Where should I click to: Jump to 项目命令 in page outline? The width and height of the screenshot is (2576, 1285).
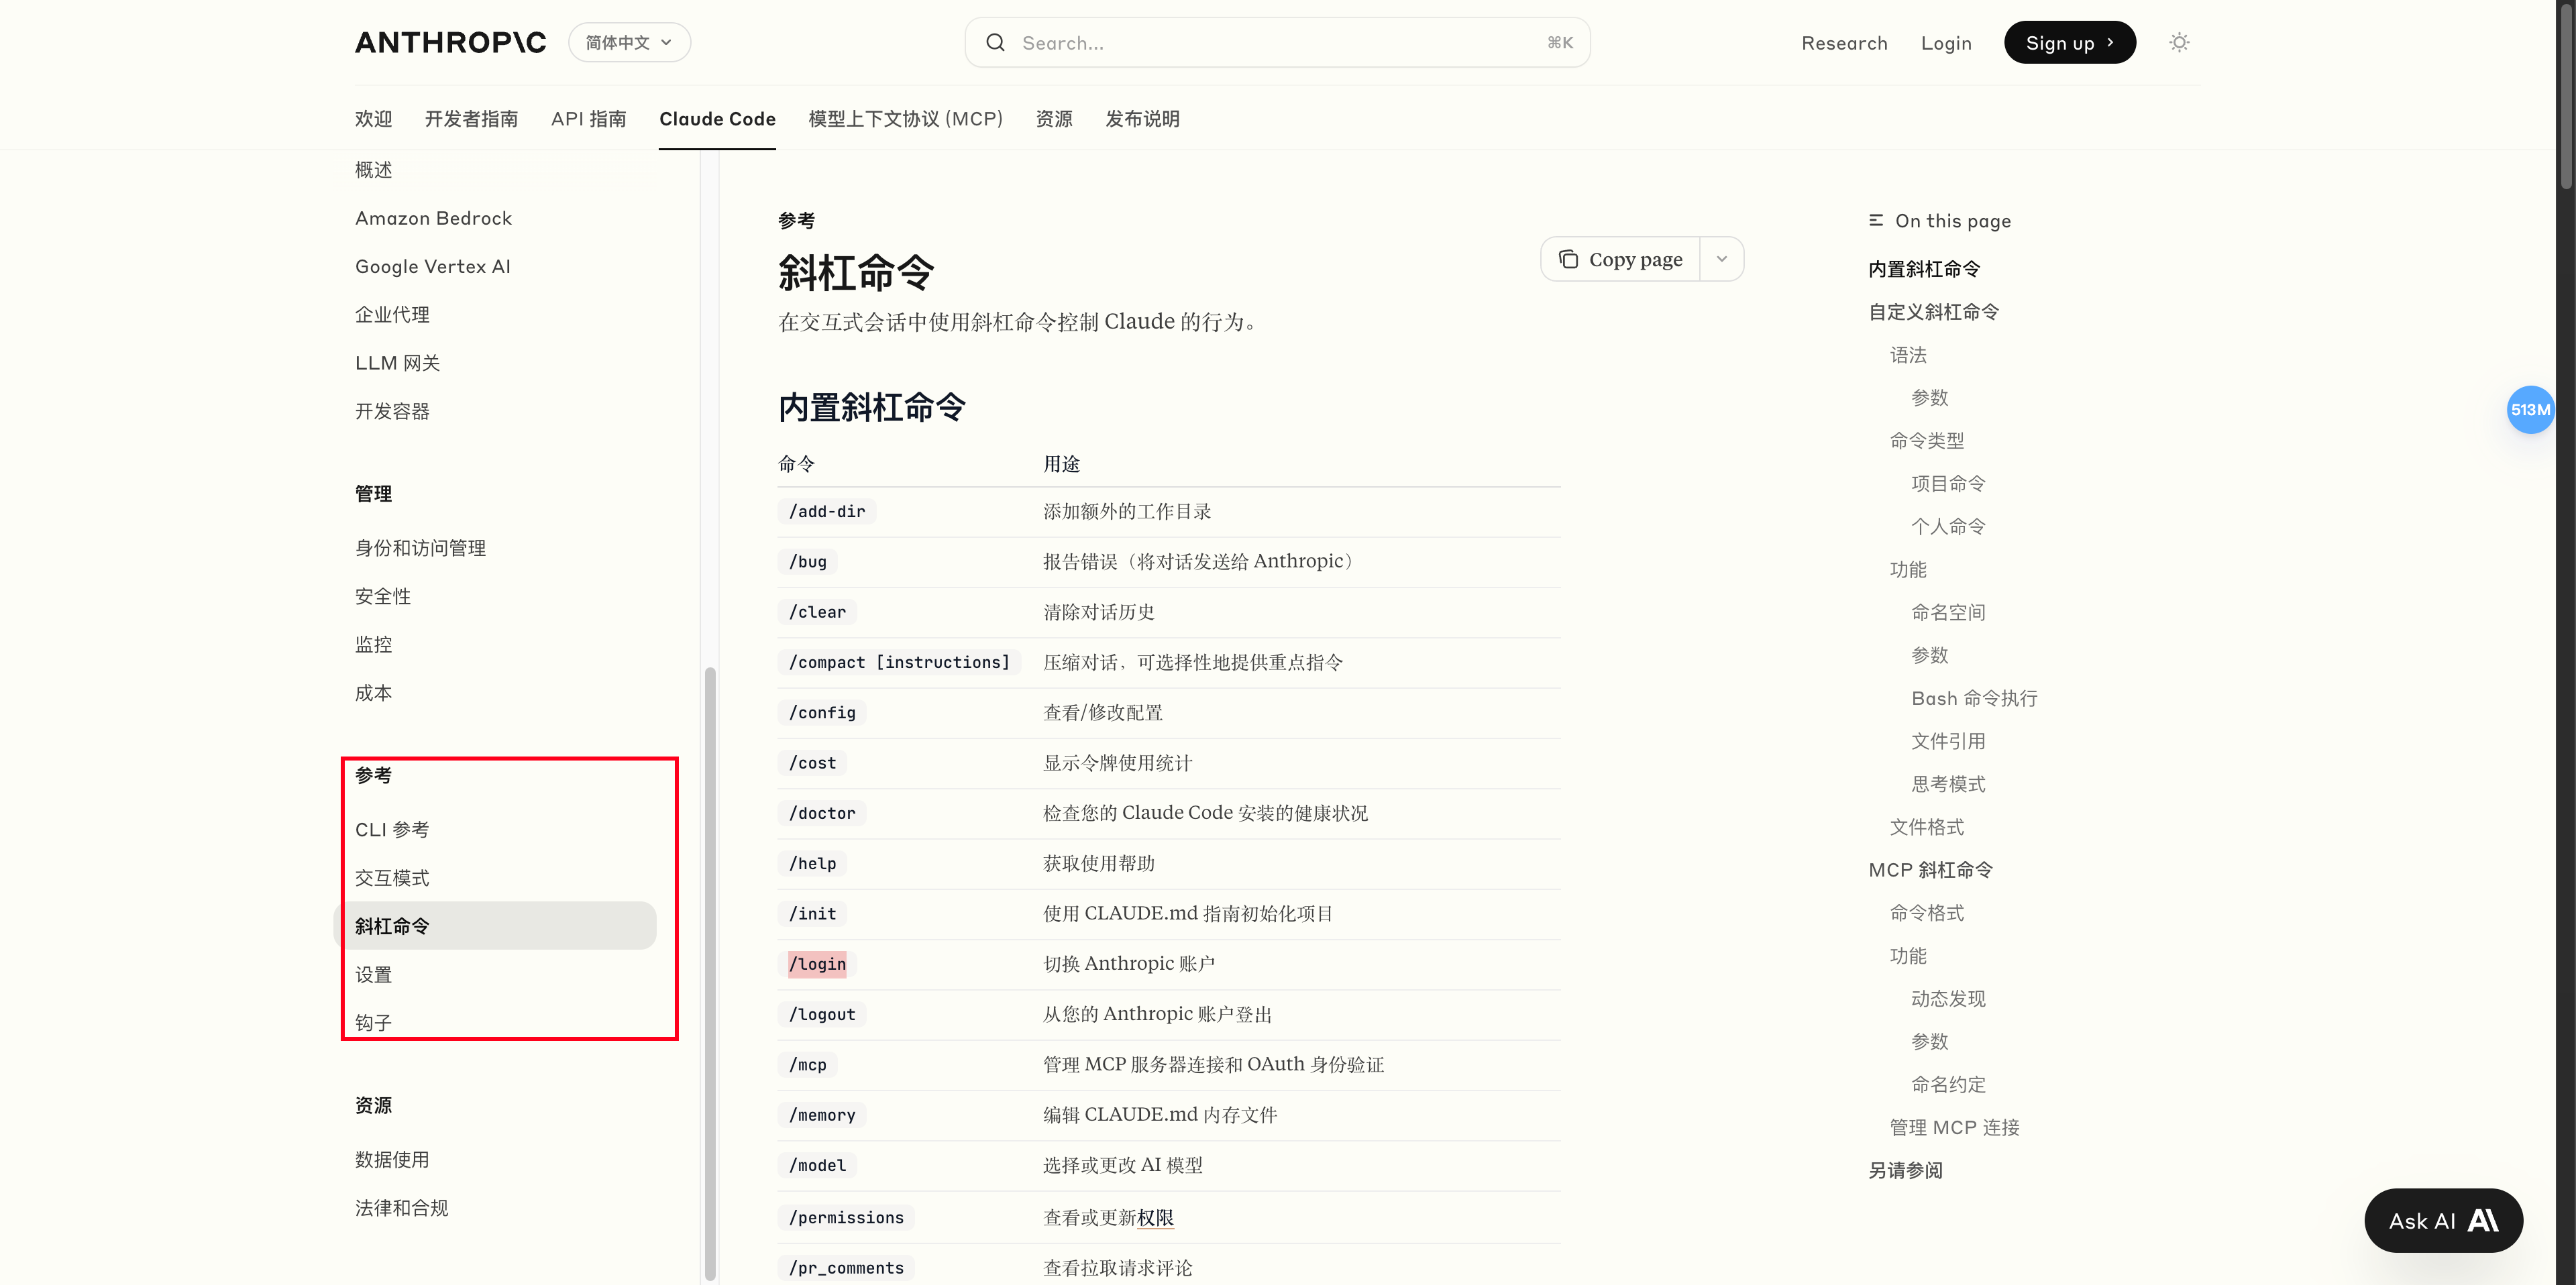point(1948,484)
